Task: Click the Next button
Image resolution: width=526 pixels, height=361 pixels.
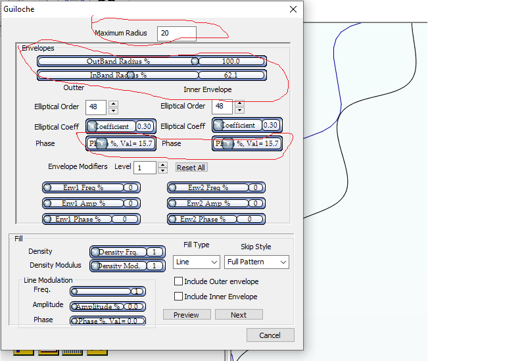Action: (x=239, y=315)
